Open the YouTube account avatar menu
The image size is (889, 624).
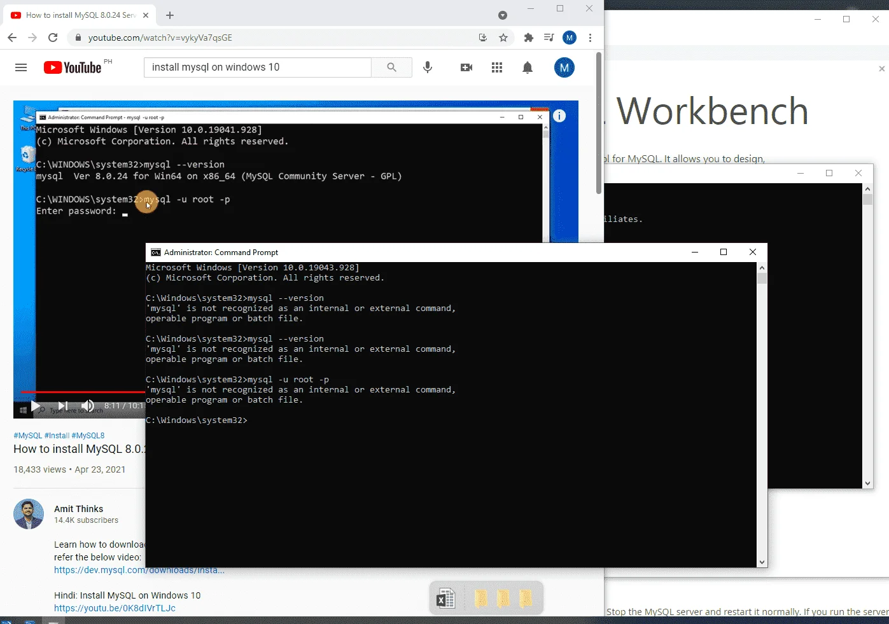point(564,67)
